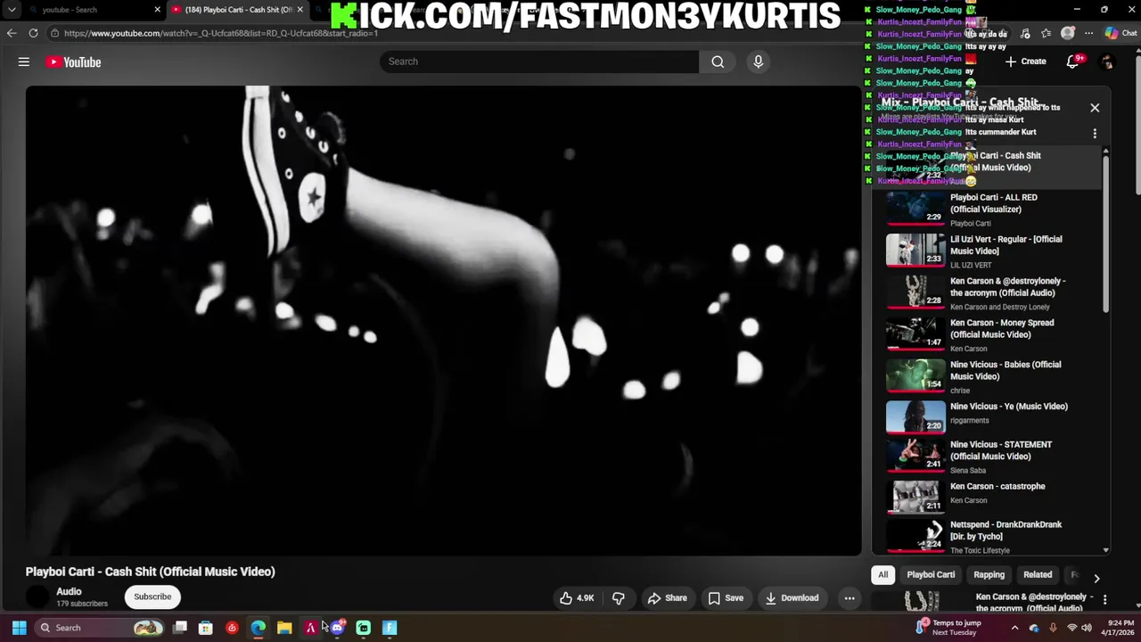Open options for bottom Ken Carson recommendation
1141x642 pixels.
[1104, 600]
